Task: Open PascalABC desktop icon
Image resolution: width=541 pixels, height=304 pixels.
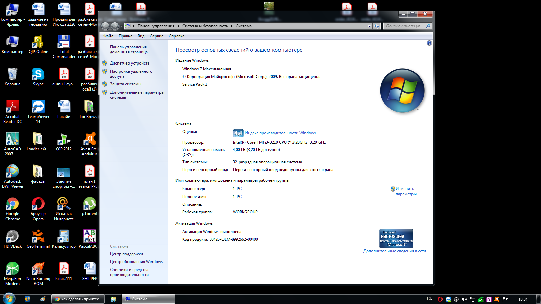Action: click(89, 239)
